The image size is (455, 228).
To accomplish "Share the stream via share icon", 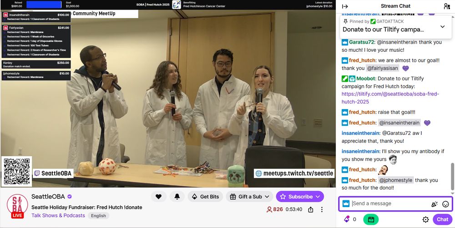I will (x=310, y=209).
